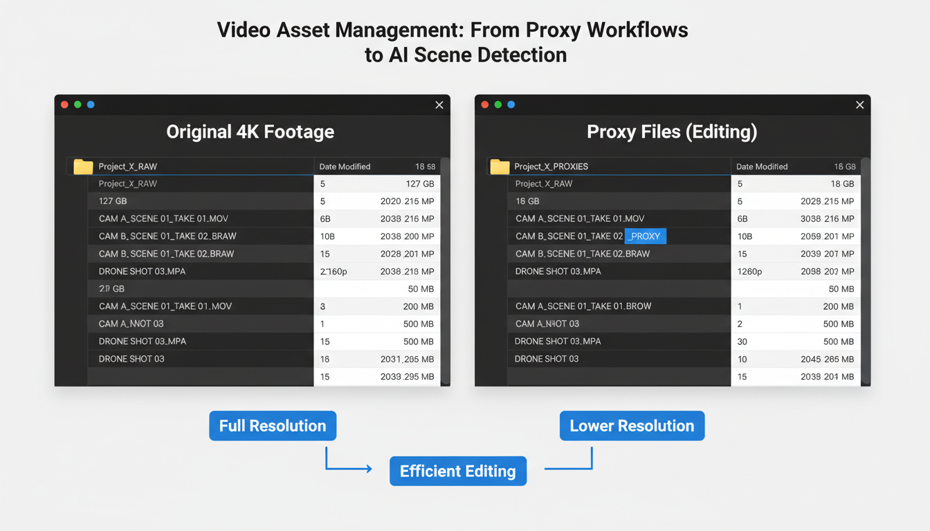Click the green traffic light in the Original window
Screen dimensions: 930x531
click(x=77, y=104)
